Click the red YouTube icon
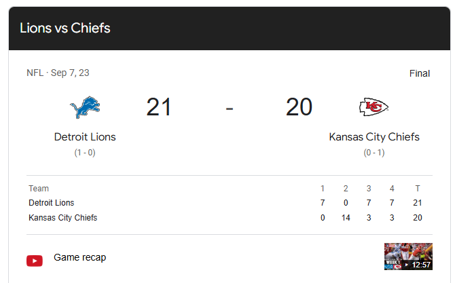The width and height of the screenshot is (455, 283). (x=35, y=261)
